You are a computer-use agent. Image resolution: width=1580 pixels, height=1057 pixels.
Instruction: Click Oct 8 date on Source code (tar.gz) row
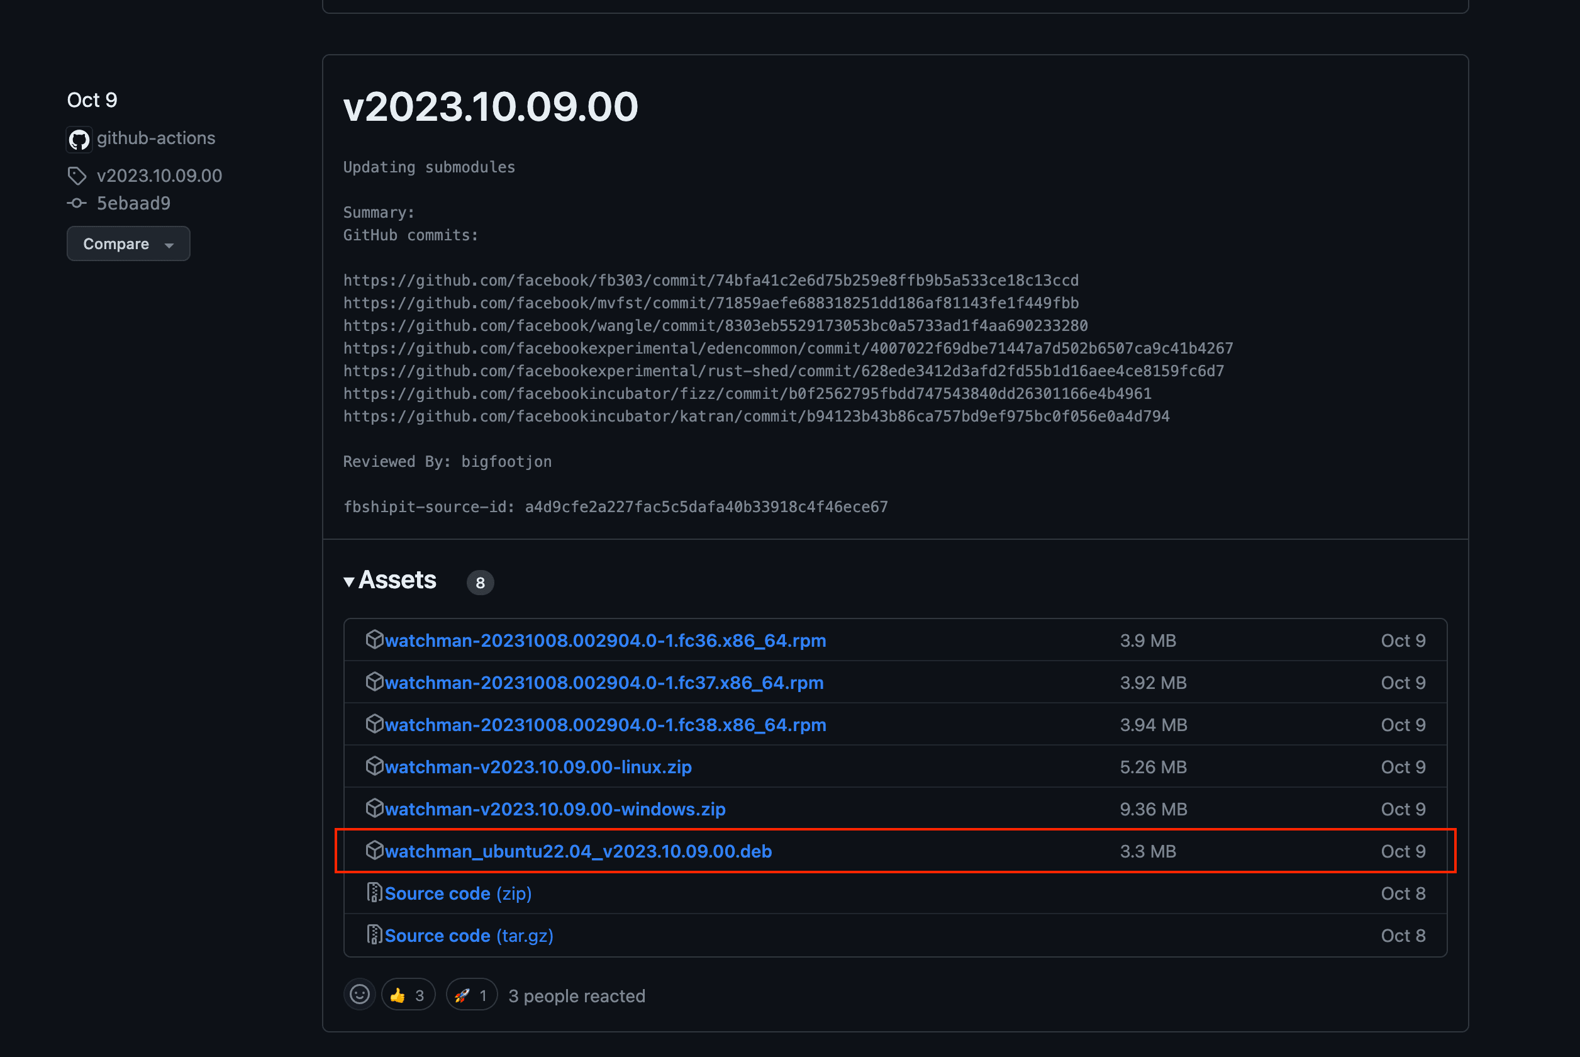click(x=1403, y=936)
